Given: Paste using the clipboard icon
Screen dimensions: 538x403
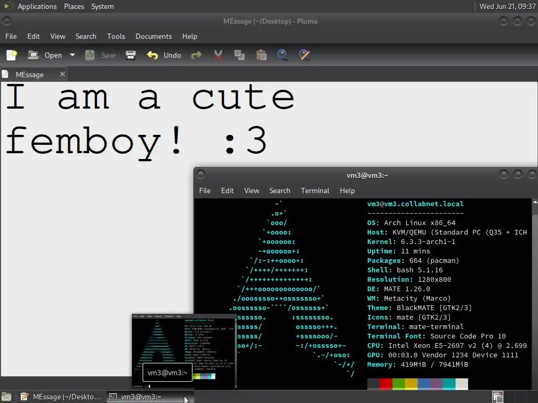Looking at the screenshot, I should tap(262, 55).
